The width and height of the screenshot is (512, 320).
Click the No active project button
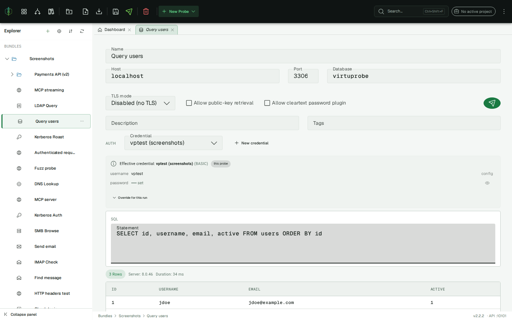click(x=473, y=11)
